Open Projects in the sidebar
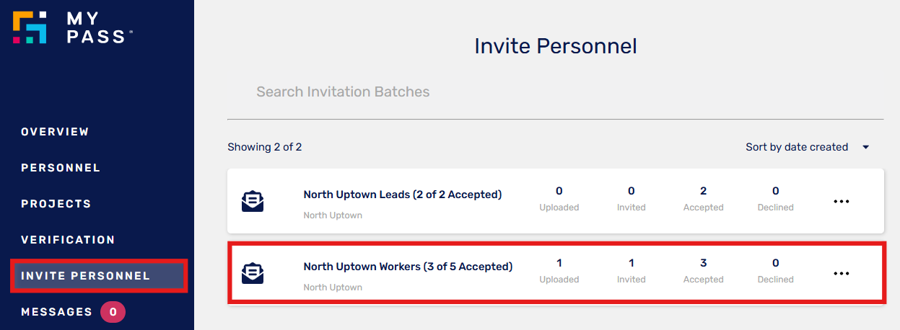 tap(56, 204)
